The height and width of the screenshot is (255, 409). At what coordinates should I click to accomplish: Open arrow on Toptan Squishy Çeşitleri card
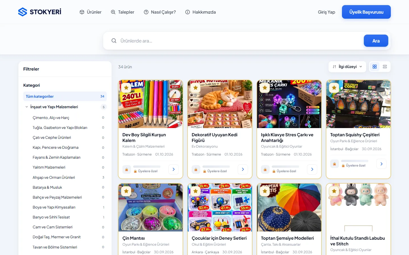click(381, 164)
